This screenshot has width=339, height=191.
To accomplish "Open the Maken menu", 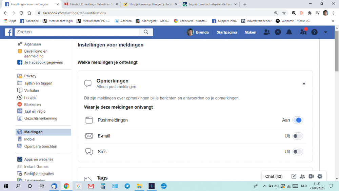I will click(x=251, y=32).
